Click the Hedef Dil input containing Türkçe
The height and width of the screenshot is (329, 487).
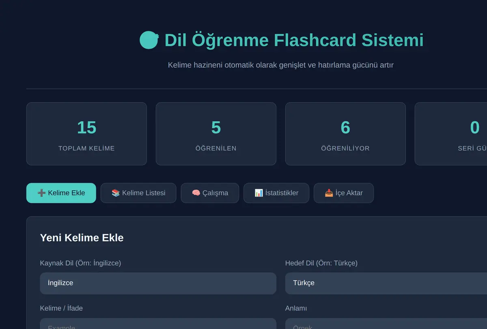(x=386, y=283)
